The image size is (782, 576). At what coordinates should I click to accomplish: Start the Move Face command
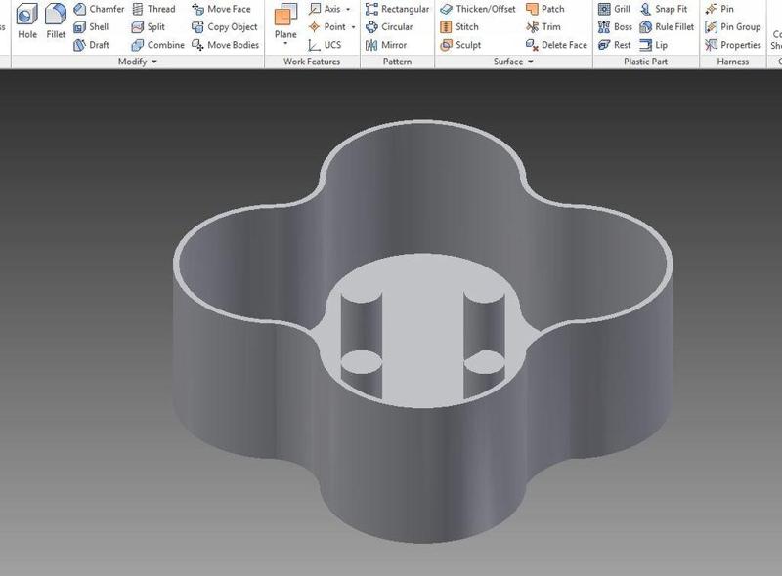221,9
